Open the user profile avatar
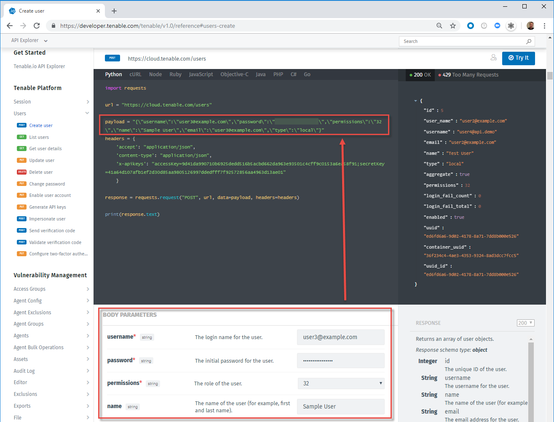Viewport: 554px width, 422px height. pos(531,26)
